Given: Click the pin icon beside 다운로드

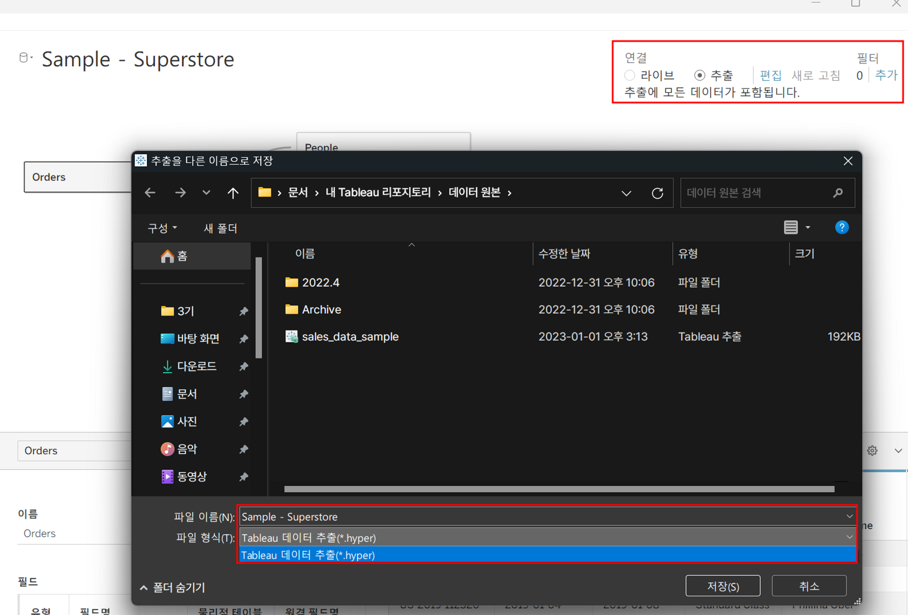Looking at the screenshot, I should (x=244, y=367).
